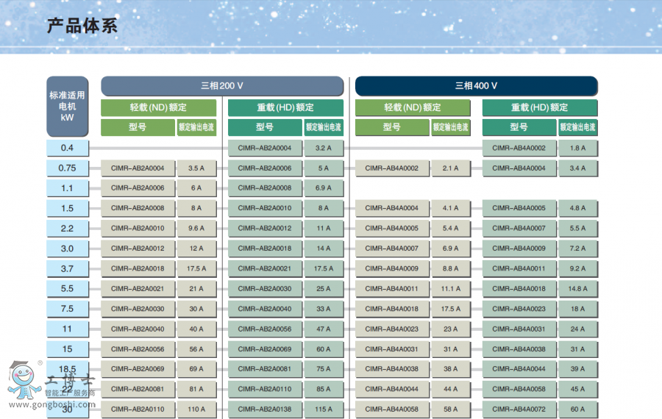
Task: Select model cell CIMR-AB2A0138
Action: 265,409
